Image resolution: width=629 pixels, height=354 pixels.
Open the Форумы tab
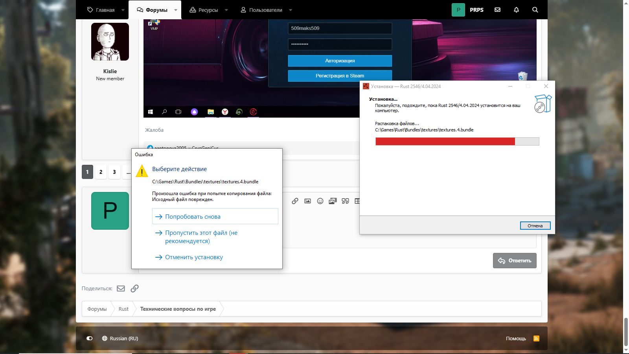tap(153, 10)
